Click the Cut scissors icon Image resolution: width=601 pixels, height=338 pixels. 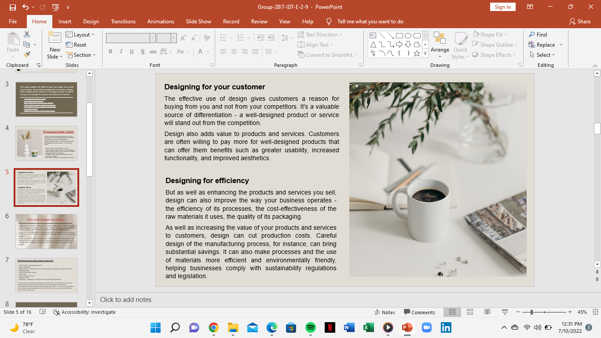tap(27, 34)
